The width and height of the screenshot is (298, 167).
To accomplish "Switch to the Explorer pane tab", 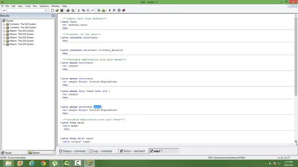I will tap(41, 153).
